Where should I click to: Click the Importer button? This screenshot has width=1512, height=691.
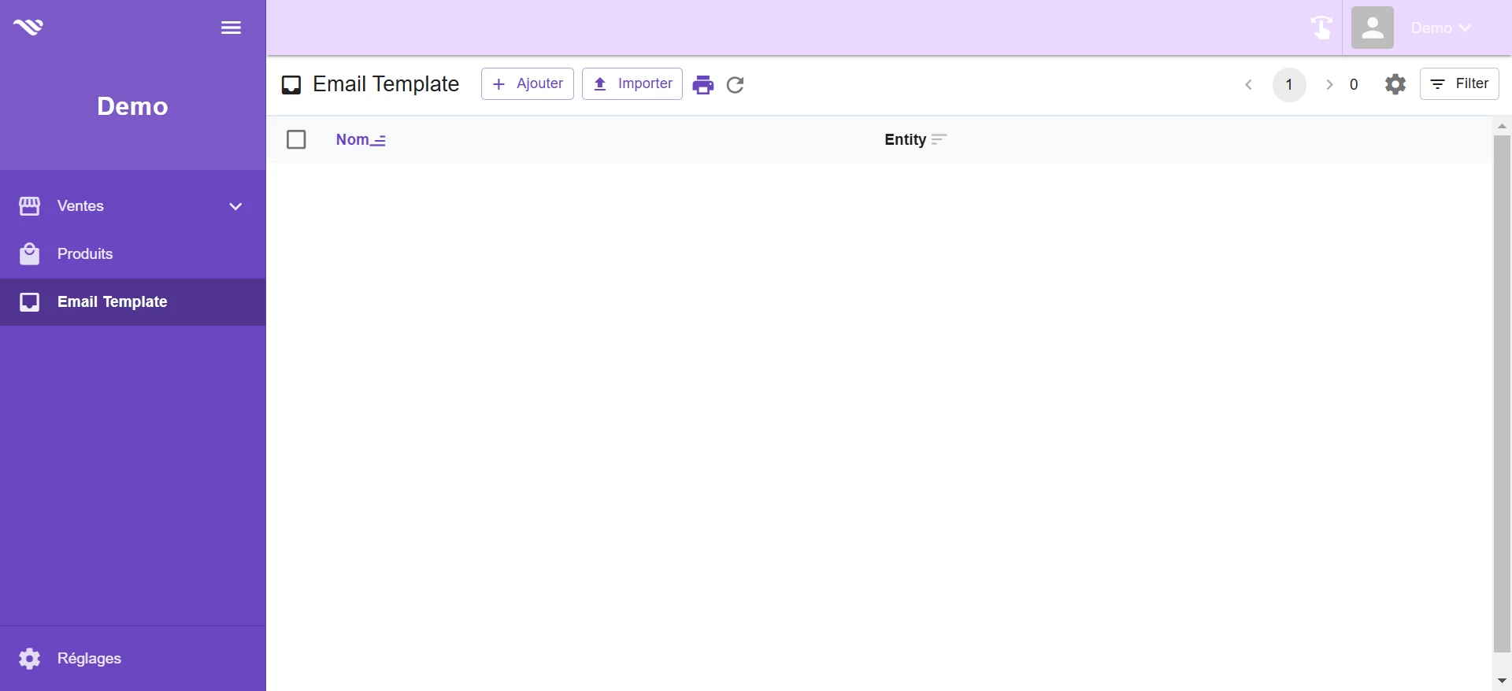[632, 84]
